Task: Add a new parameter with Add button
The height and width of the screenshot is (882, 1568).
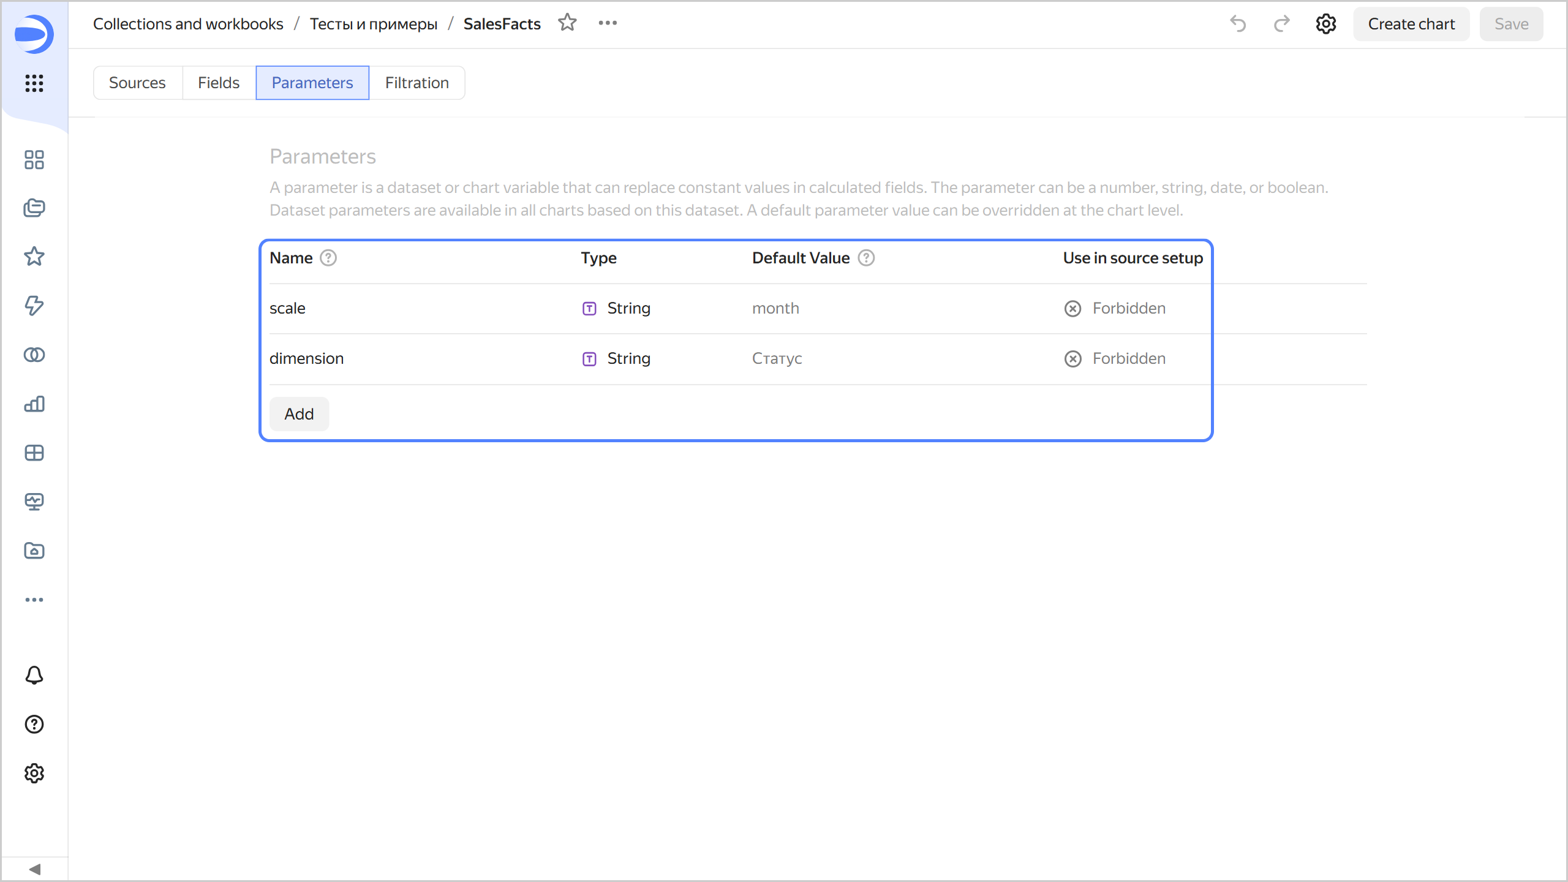Action: 298,413
